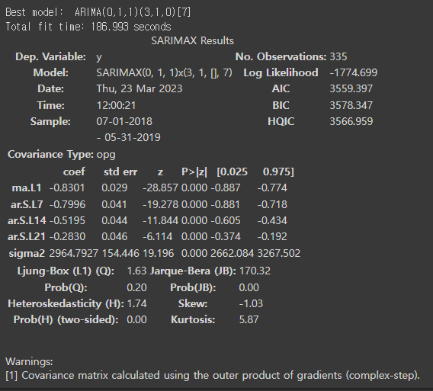Screen dimensions: 433x391
Task: Click the 'Ljung-Box (L1) (Q):' label
Action: pyautogui.click(x=66, y=271)
